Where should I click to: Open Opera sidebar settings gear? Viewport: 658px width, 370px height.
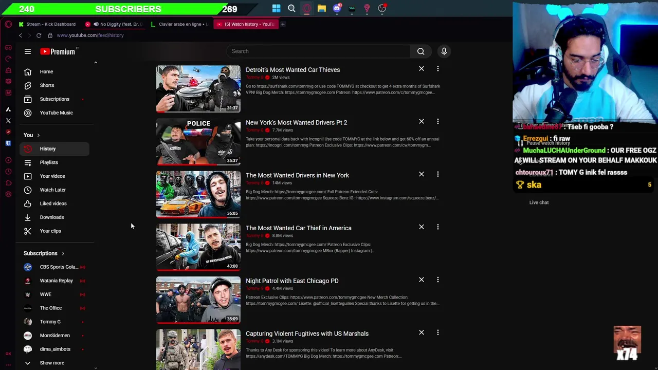tap(8, 194)
